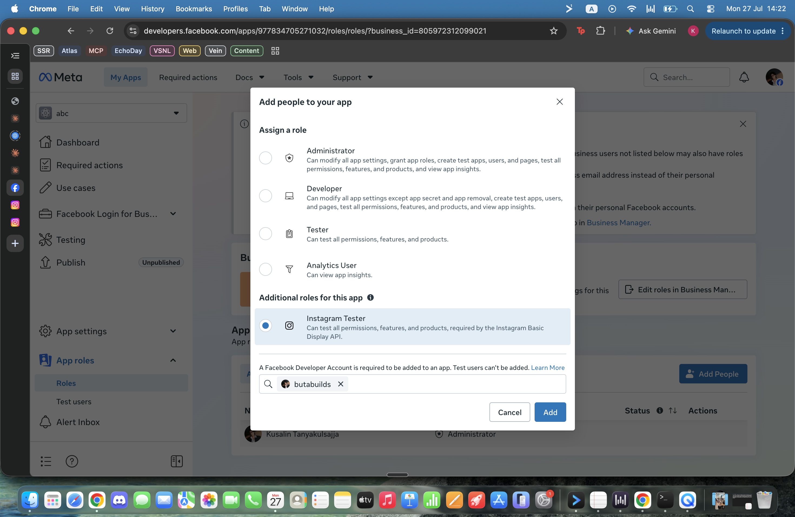
Task: Go back in browser history
Action: (71, 31)
